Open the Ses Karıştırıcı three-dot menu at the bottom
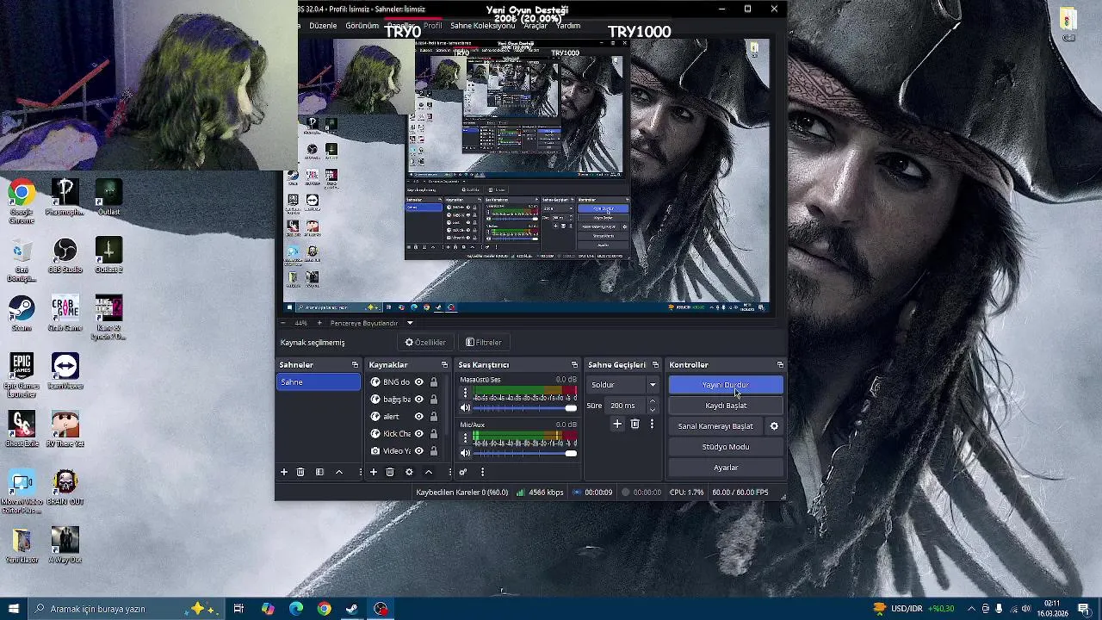The image size is (1102, 620). pos(482,472)
